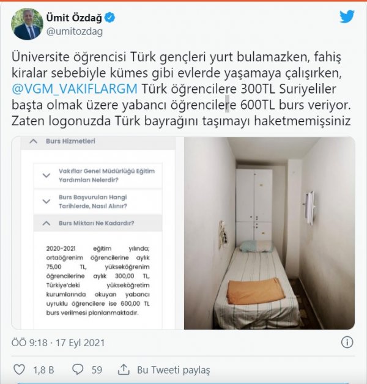The height and width of the screenshot is (384, 367).
Task: Like the tweet with heart icon
Action: point(19,369)
